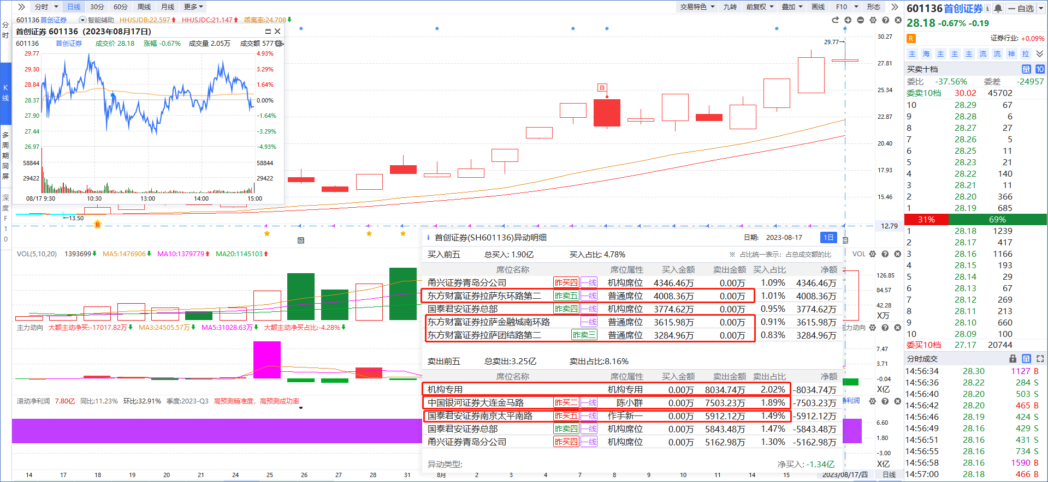Open the 叠加 overlay dropdown
The image size is (1048, 482).
pyautogui.click(x=792, y=7)
